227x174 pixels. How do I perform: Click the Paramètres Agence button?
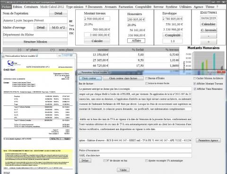[208, 140]
